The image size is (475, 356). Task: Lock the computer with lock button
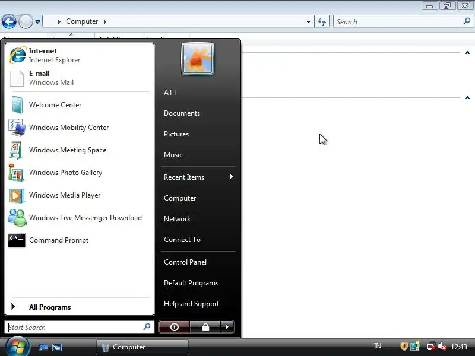point(205,327)
